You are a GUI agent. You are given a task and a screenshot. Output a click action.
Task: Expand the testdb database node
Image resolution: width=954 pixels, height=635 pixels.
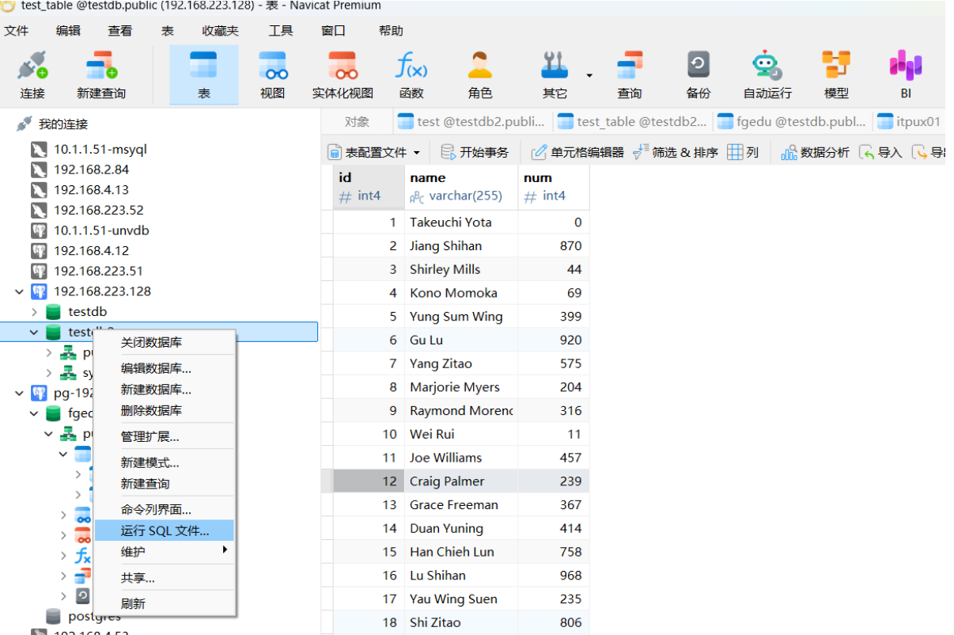click(x=34, y=312)
